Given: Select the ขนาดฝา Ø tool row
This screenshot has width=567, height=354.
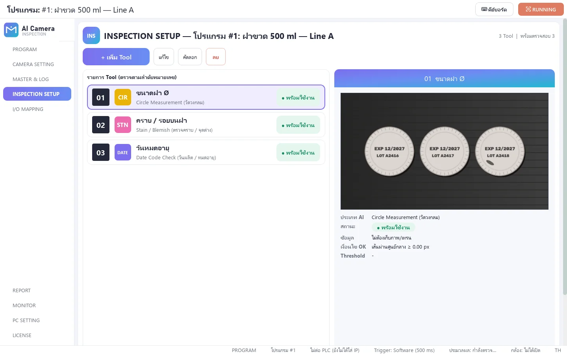Looking at the screenshot, I should coord(206,97).
